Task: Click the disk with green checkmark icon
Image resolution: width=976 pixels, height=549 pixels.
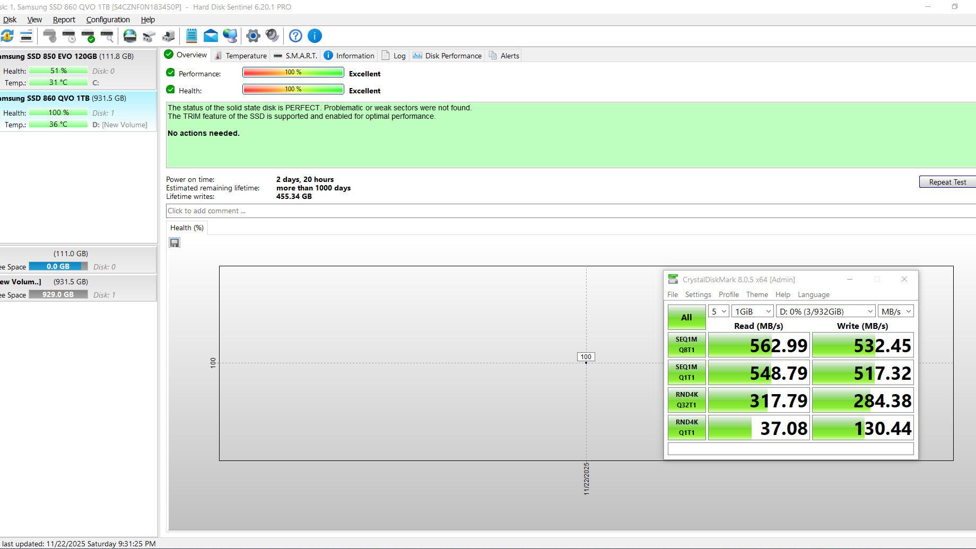Action: point(88,36)
